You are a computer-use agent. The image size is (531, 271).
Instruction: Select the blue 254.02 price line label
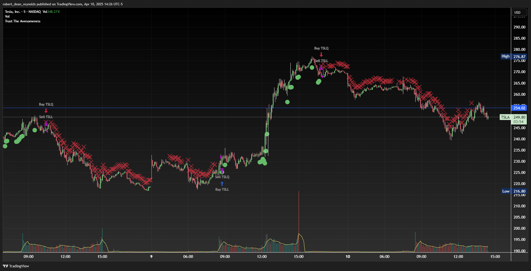click(520, 108)
